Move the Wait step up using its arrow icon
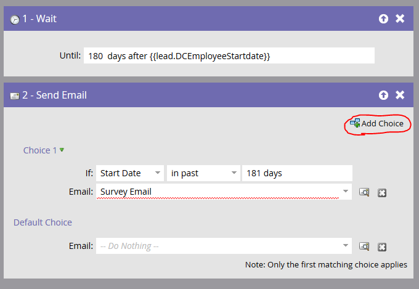The width and height of the screenshot is (419, 289). point(383,18)
